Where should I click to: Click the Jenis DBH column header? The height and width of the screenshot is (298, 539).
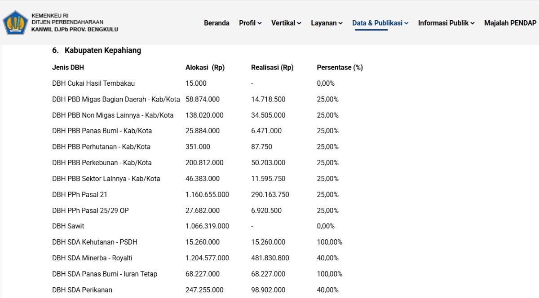tap(68, 68)
